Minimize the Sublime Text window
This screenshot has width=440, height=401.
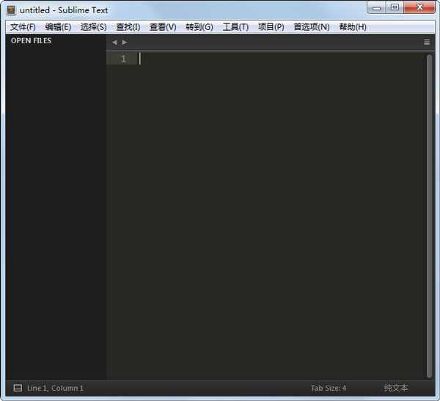click(x=377, y=7)
